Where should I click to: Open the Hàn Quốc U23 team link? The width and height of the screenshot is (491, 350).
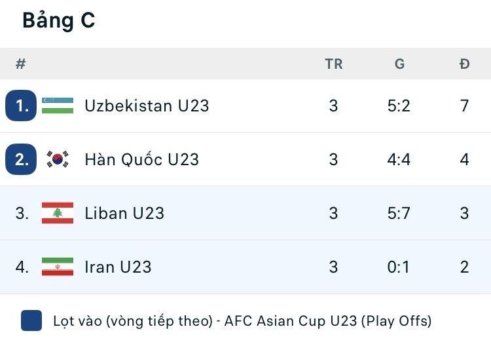[141, 159]
